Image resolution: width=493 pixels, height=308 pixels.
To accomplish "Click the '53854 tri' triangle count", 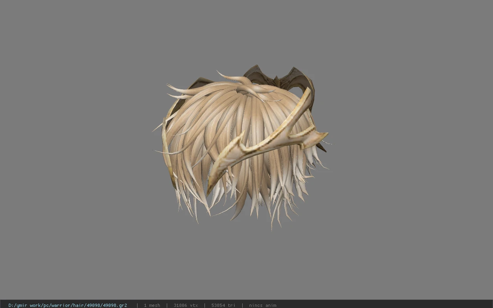I will point(223,305).
